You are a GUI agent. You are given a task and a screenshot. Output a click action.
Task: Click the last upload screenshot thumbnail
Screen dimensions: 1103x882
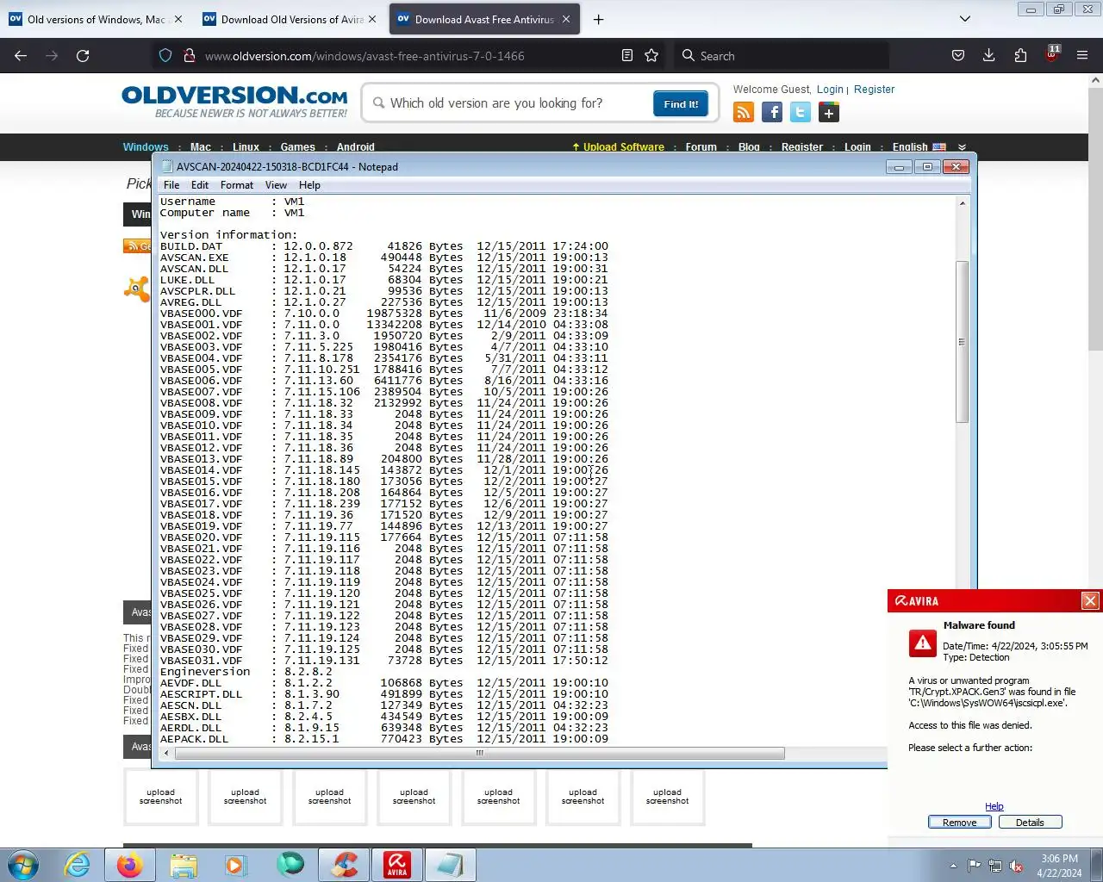coord(668,797)
